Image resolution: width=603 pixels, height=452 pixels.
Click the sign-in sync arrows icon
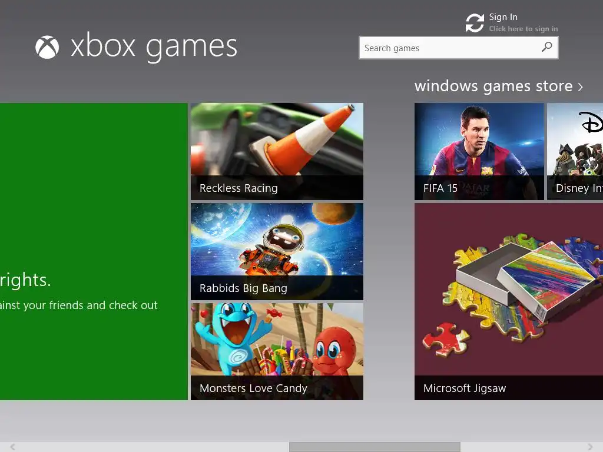(x=475, y=23)
